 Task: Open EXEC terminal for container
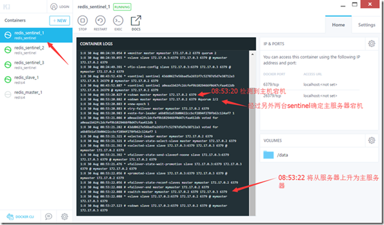tap(118, 23)
